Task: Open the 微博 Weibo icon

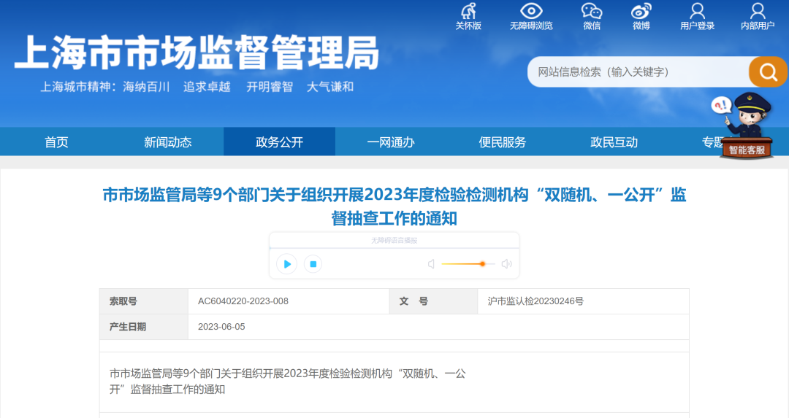Action: (641, 12)
